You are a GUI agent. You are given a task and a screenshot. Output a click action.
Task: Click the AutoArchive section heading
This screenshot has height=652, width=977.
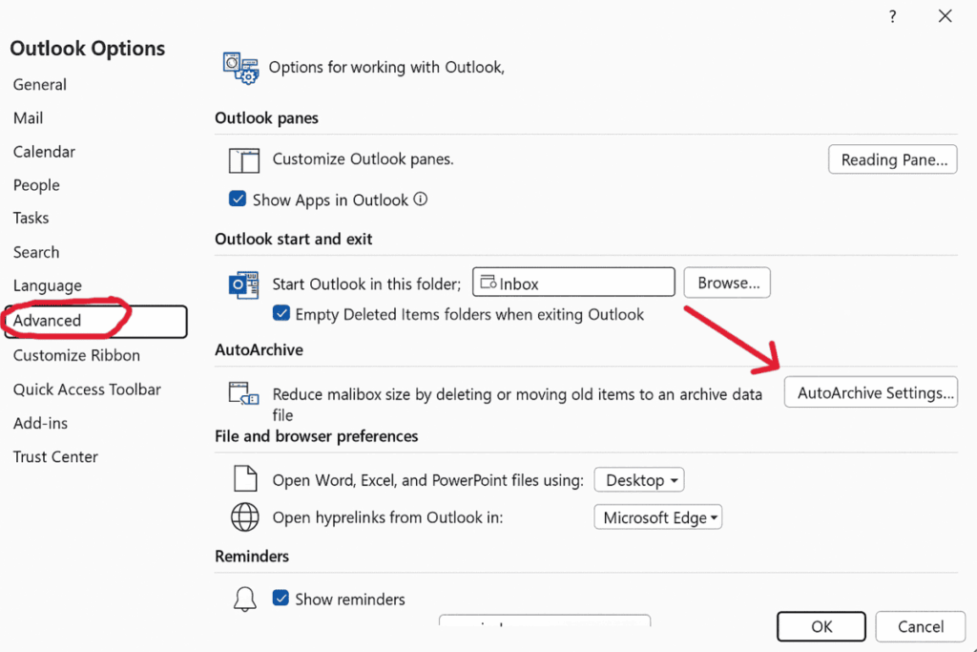(260, 349)
